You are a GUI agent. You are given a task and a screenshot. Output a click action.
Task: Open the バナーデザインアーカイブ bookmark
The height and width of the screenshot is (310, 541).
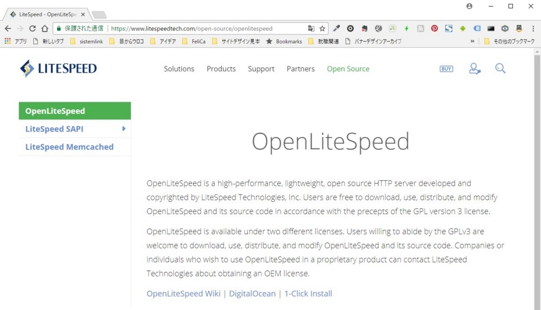[374, 41]
